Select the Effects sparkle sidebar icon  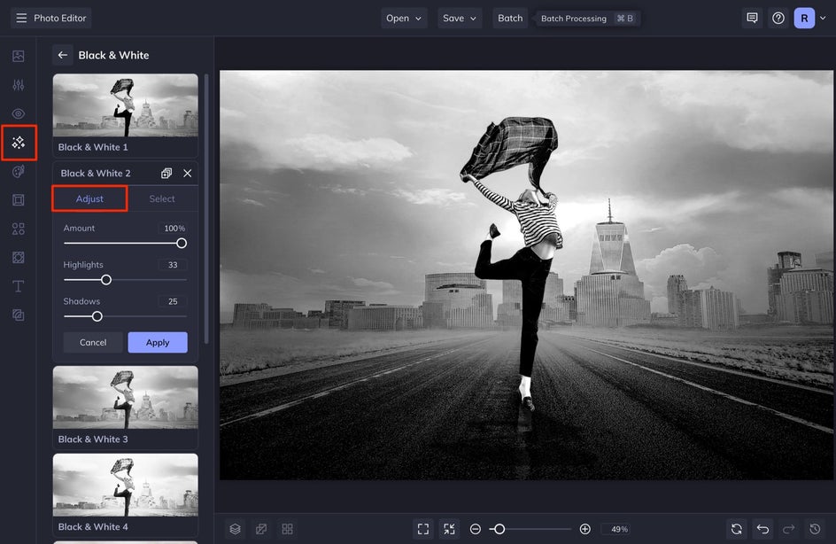click(19, 143)
